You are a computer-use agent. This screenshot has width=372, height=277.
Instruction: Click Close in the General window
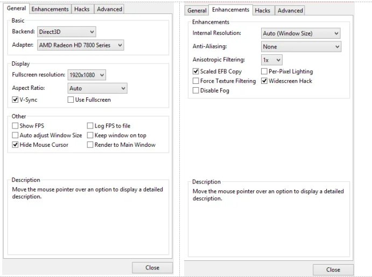(152, 267)
